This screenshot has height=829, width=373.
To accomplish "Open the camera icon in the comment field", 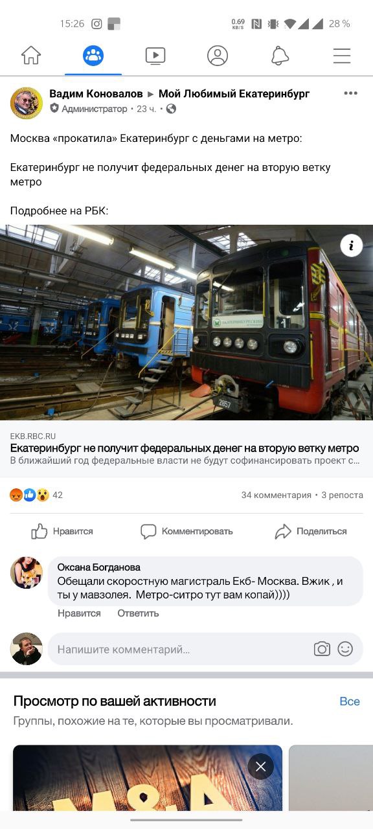I will point(322,649).
